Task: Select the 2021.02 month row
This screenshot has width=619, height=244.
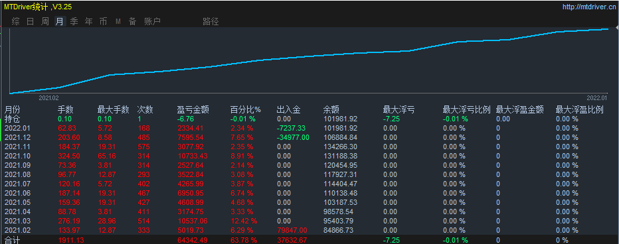Action: tap(309, 230)
